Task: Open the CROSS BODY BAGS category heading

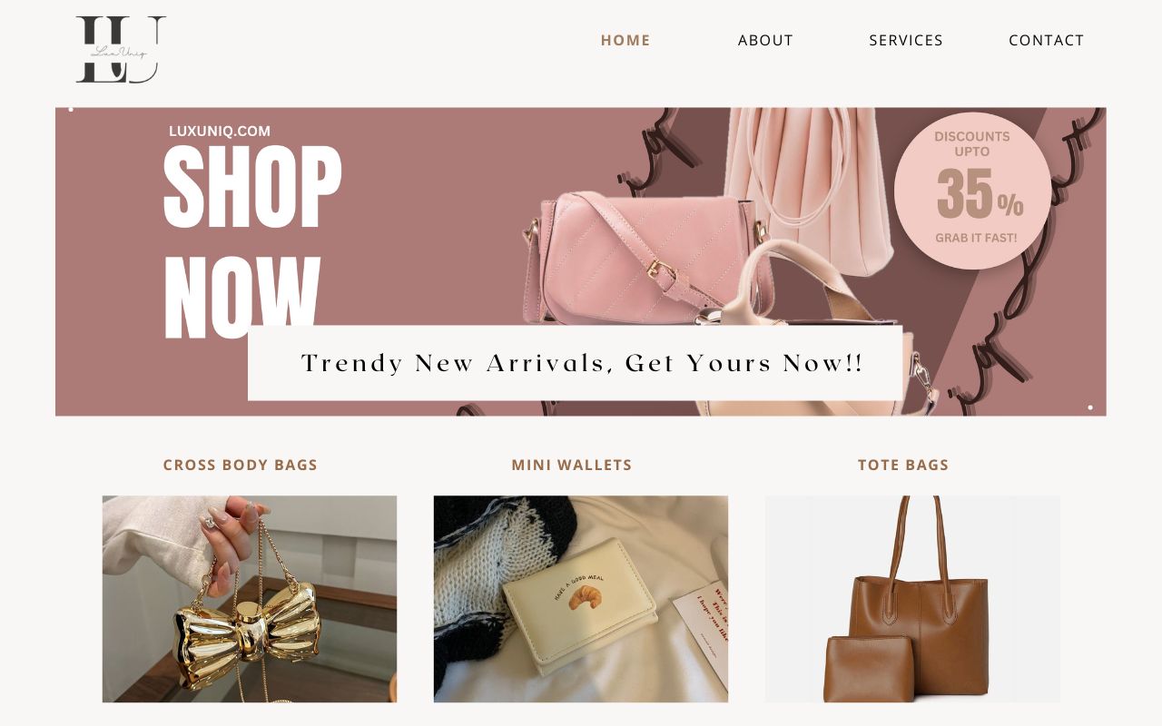Action: [x=241, y=465]
